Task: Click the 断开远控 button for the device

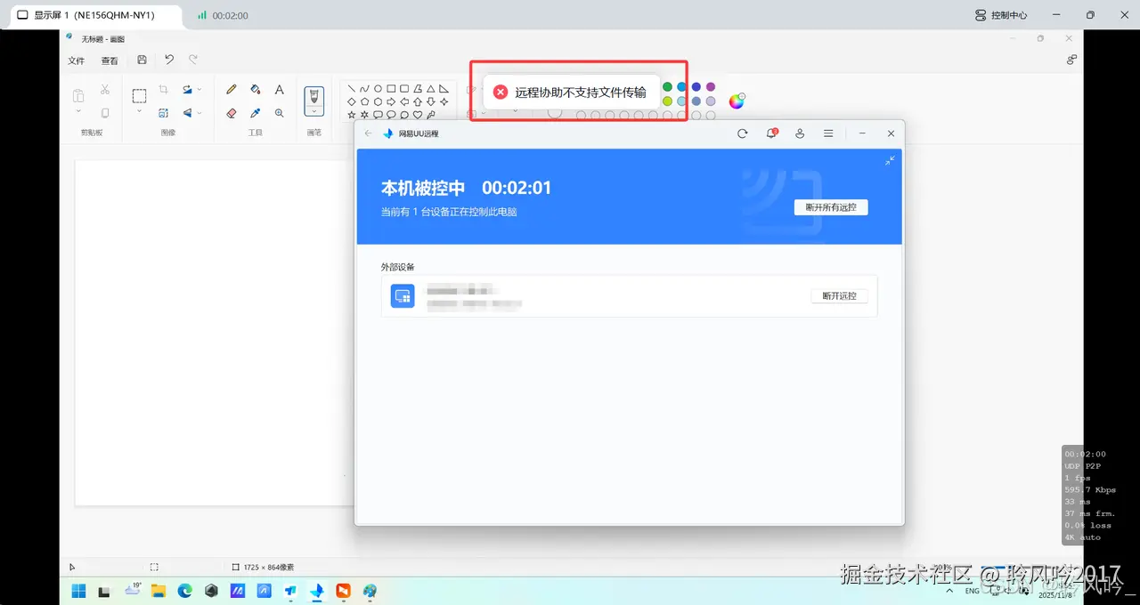Action: click(839, 296)
